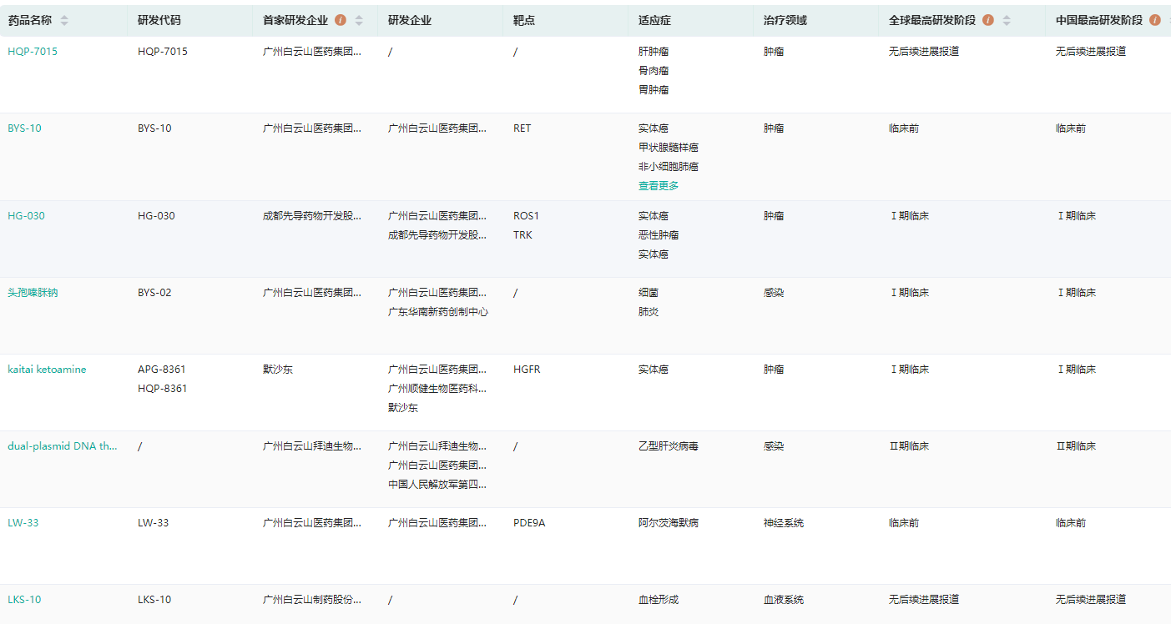Open the 头孢嗪脒钠 drug link
Screen dimensions: 1171x624
pyautogui.click(x=33, y=293)
